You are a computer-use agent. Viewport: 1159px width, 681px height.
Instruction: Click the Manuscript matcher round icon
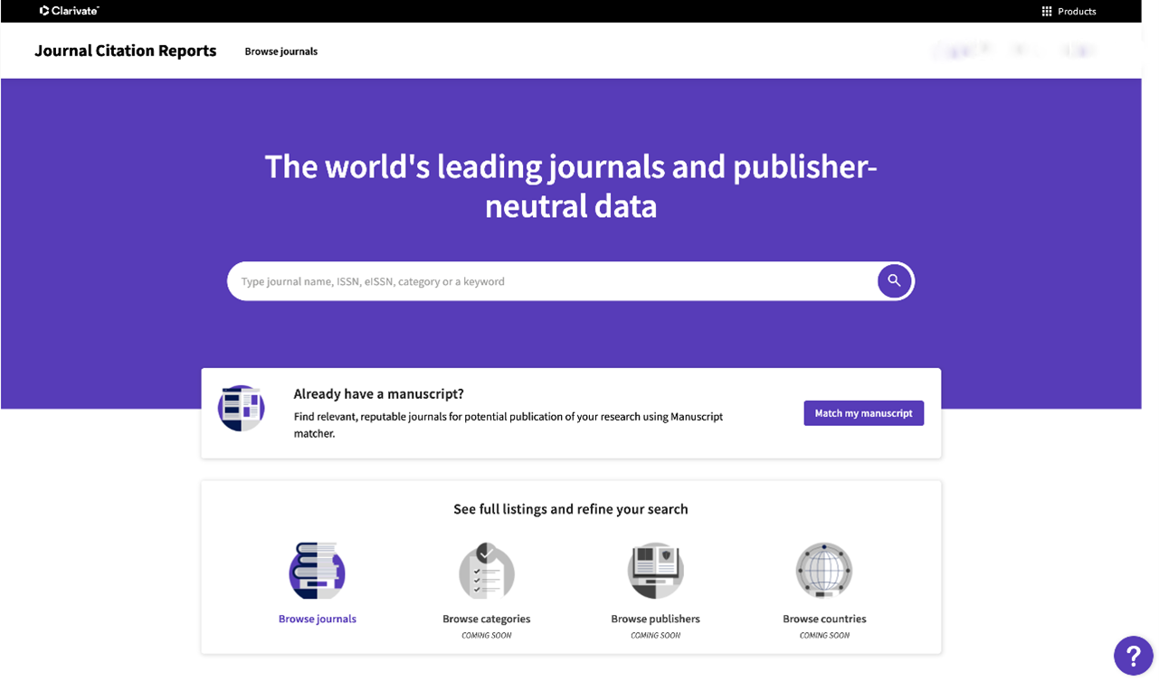click(x=241, y=408)
